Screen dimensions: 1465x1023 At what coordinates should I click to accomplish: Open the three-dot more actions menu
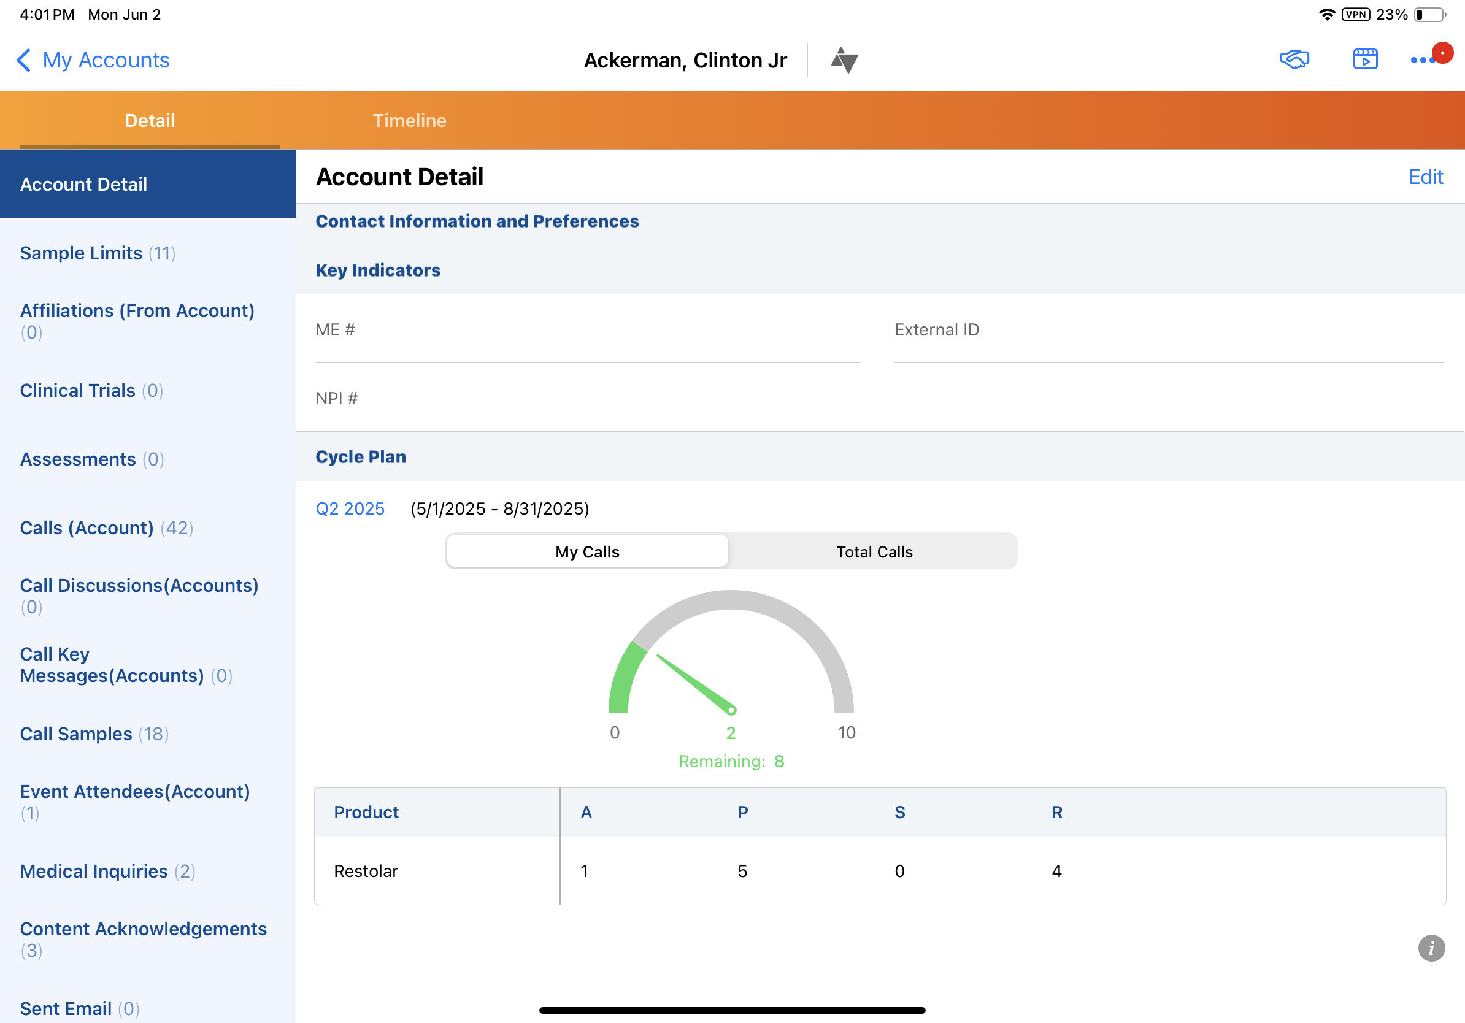click(1422, 61)
